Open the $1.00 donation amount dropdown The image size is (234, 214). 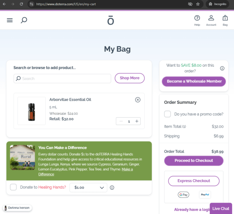pyautogui.click(x=89, y=187)
